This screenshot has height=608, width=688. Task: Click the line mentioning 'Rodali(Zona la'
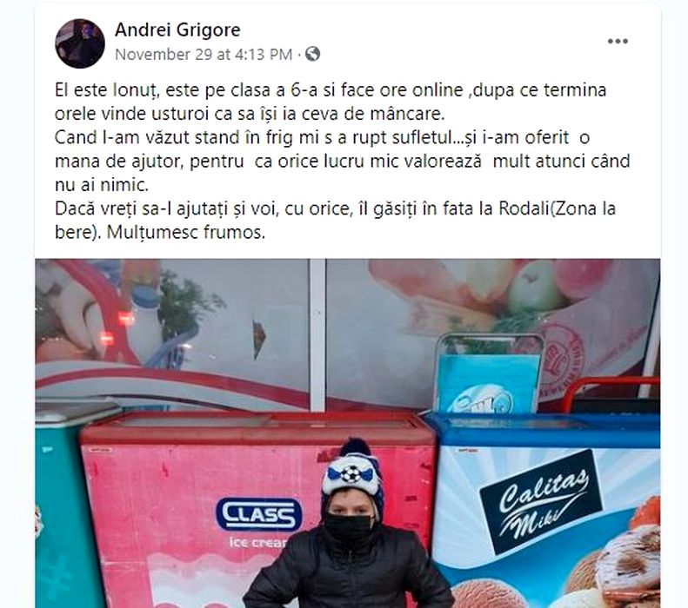335,208
